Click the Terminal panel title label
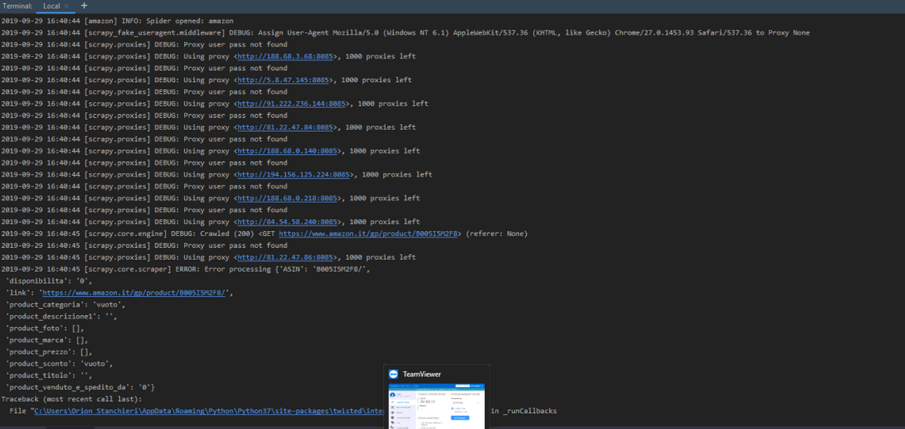Screen dimensions: 905x429 tap(17, 6)
